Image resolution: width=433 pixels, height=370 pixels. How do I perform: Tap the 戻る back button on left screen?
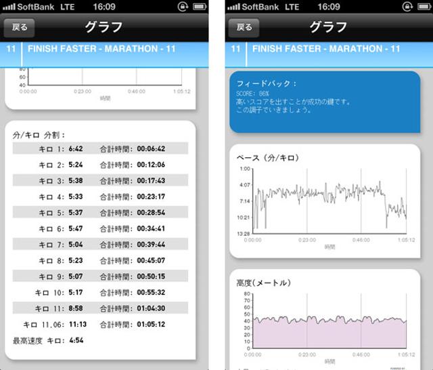[x=19, y=27]
